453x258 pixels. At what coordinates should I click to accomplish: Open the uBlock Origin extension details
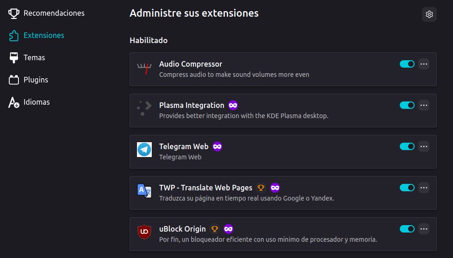tap(182, 229)
